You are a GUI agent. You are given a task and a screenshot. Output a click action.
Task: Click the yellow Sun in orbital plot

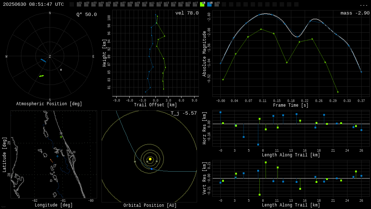tap(150, 159)
